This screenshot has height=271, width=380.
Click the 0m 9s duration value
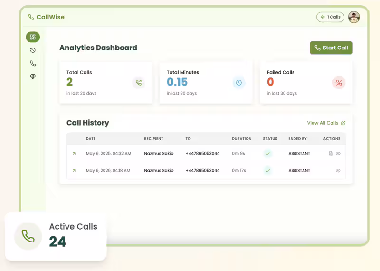238,154
